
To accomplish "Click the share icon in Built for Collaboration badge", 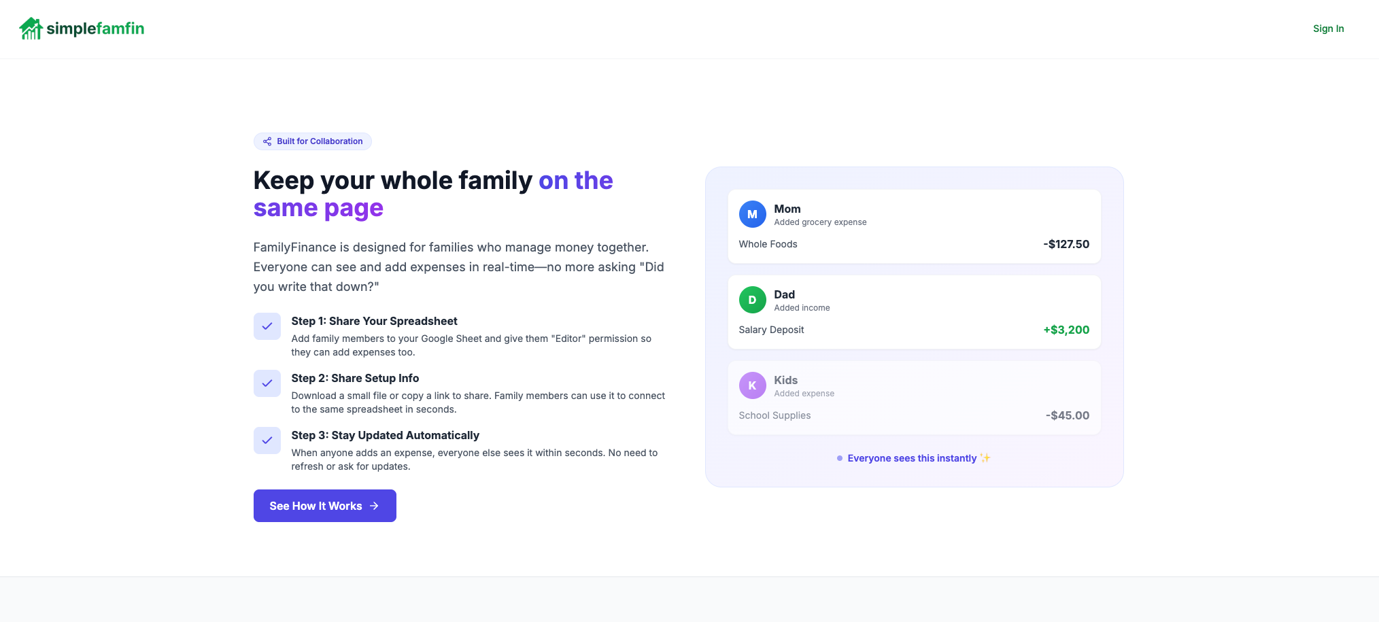I will [x=267, y=141].
